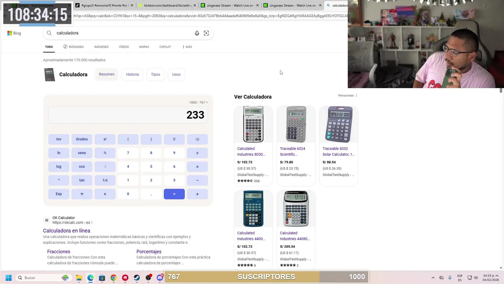Open the volume speaker tray icon
The height and width of the screenshot is (284, 504).
(x=476, y=278)
